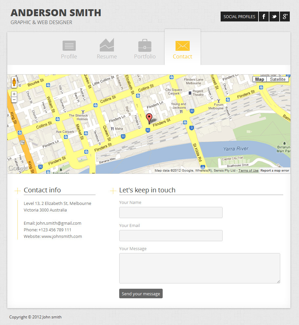Viewport: 299px width, 325px height.
Task: Click the GRAPHIC & WEB DESIGNER subtitle
Action: 41,22
